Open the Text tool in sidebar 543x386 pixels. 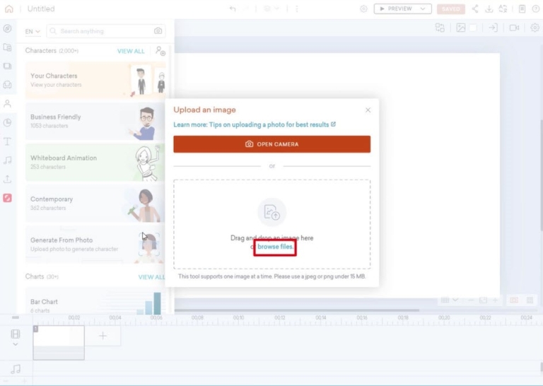7,141
